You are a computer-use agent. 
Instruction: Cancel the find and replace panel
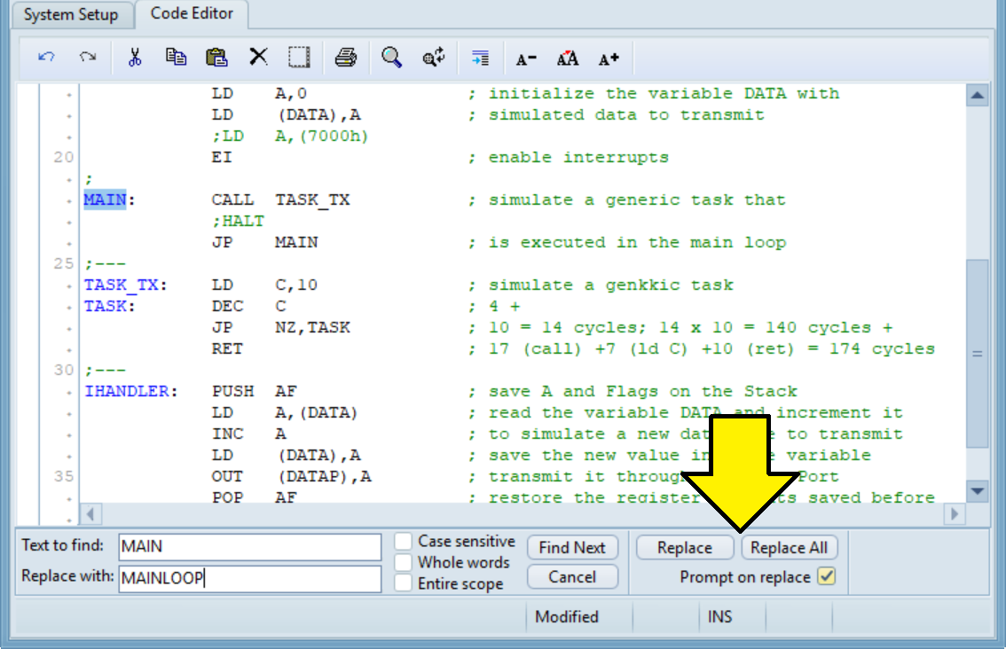pyautogui.click(x=572, y=577)
